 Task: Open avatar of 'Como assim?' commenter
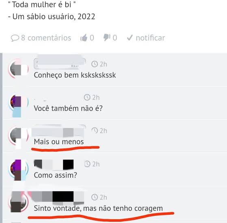[x=18, y=169]
